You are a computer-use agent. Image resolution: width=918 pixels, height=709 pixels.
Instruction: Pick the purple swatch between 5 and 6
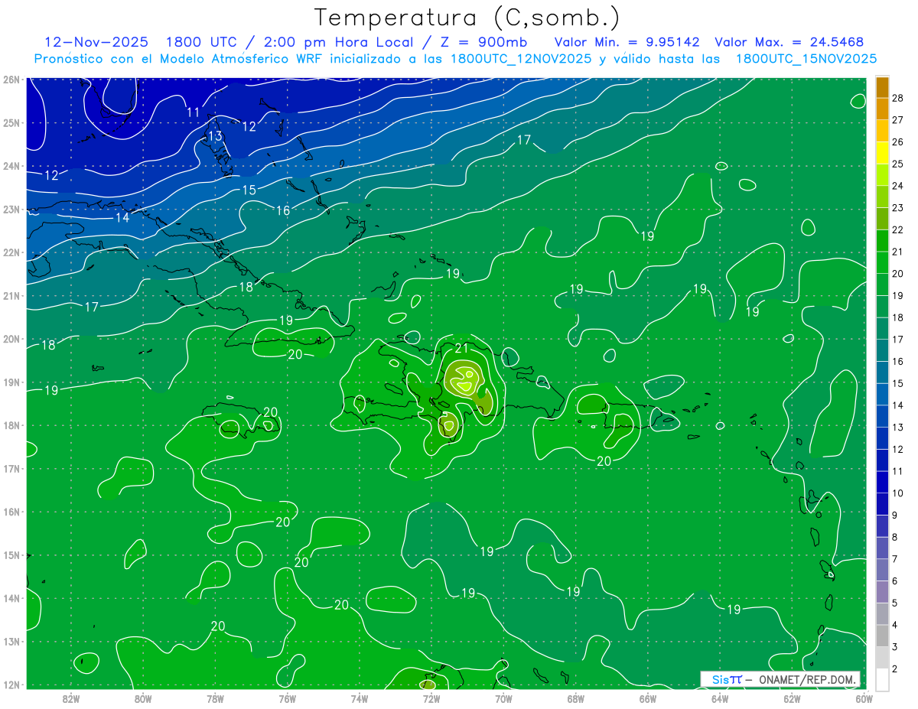[882, 592]
